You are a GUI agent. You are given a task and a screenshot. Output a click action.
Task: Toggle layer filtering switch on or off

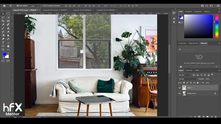[212, 74]
